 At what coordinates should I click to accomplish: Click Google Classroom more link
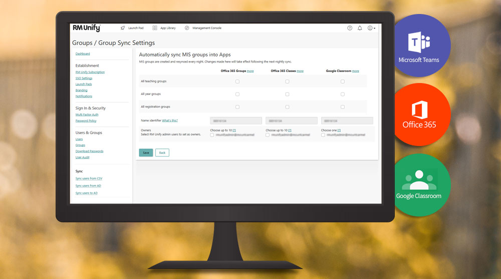pyautogui.click(x=356, y=71)
